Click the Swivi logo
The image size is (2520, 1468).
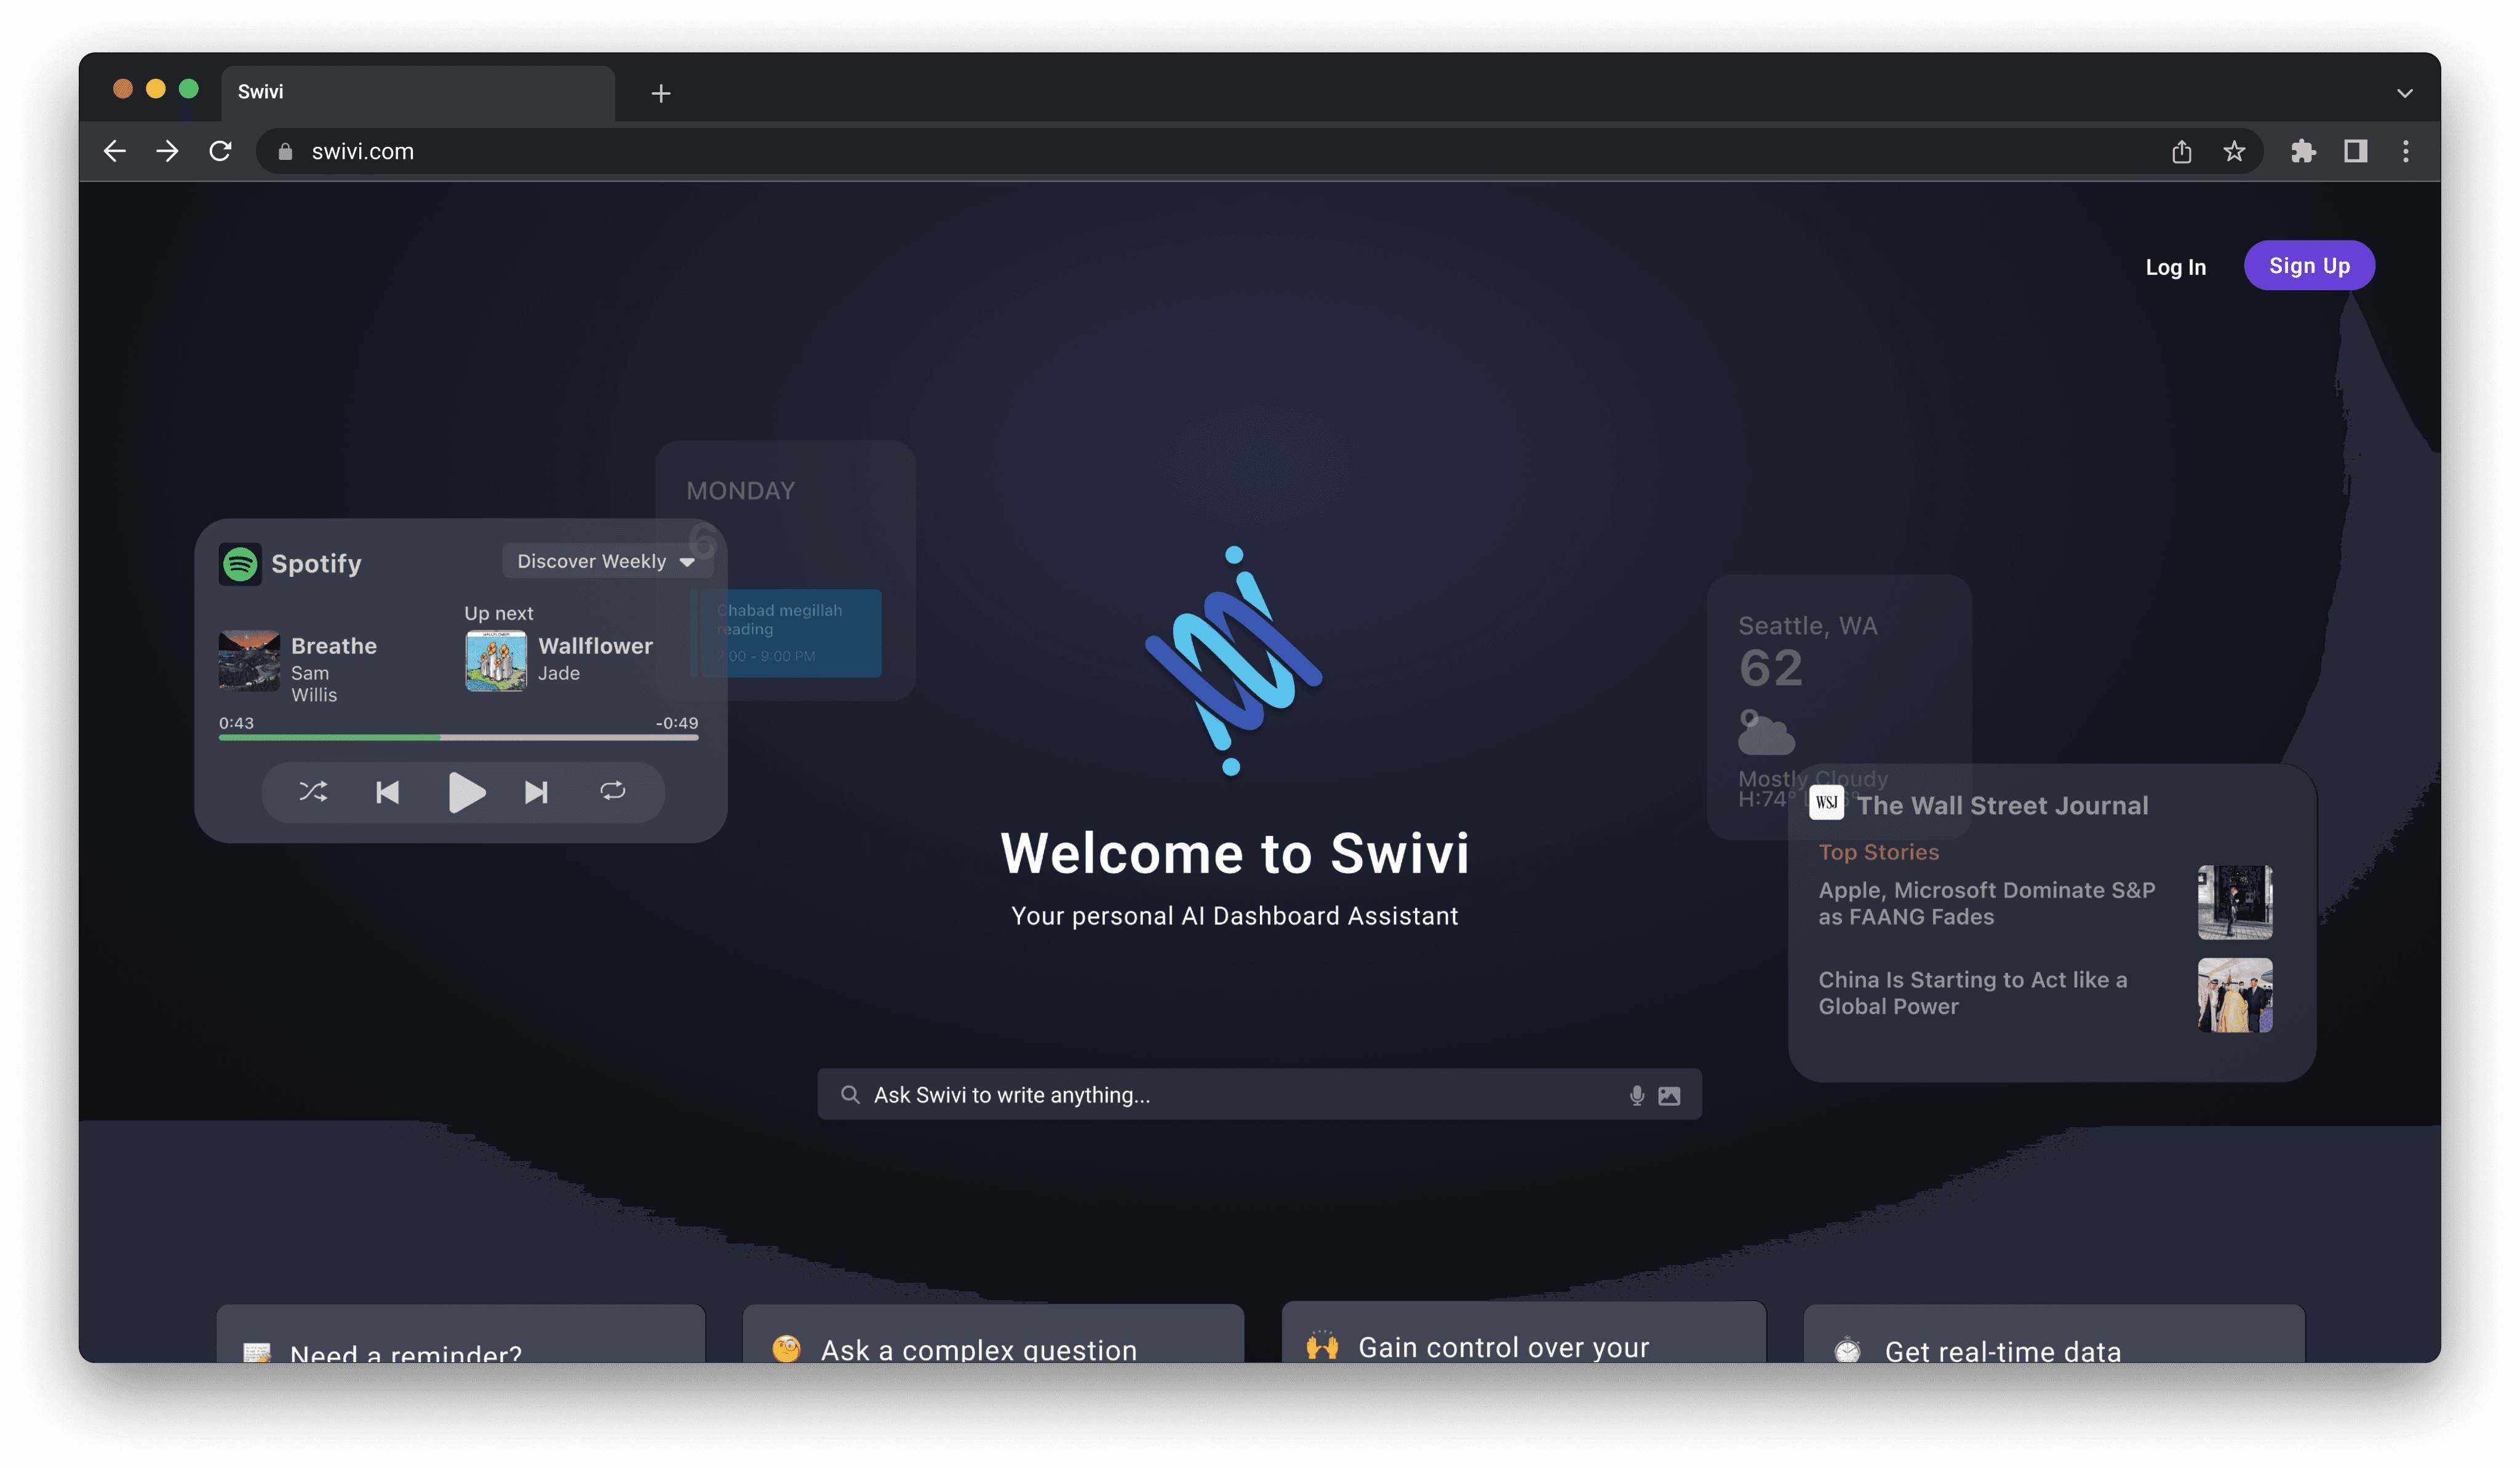click(x=1234, y=661)
